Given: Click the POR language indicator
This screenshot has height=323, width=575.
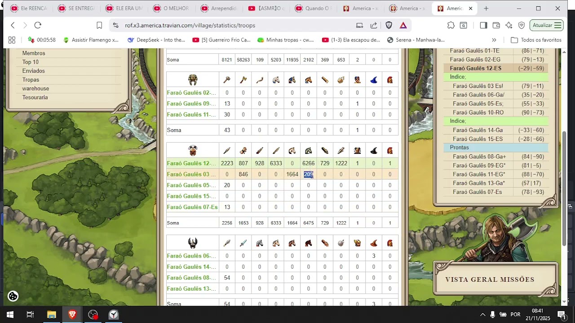Looking at the screenshot, I should [515, 314].
